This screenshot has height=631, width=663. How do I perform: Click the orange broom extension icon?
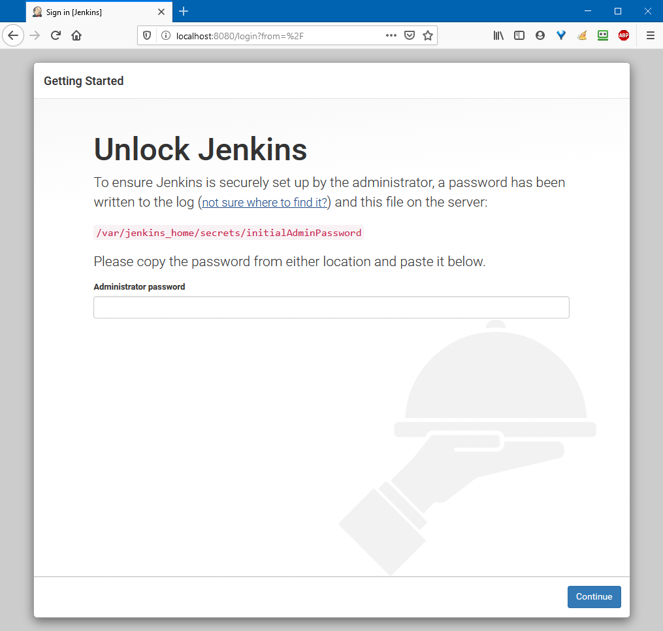pyautogui.click(x=582, y=35)
